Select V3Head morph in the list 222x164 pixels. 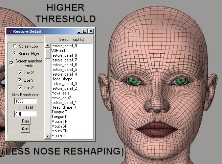pos(58,50)
